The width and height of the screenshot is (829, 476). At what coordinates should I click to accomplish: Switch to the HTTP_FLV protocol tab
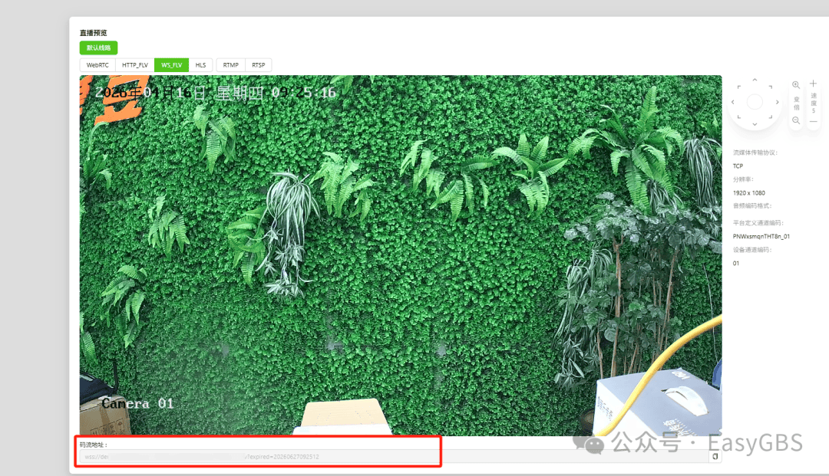coord(135,65)
